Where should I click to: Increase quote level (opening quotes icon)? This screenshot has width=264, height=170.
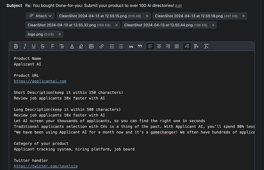click(131, 46)
